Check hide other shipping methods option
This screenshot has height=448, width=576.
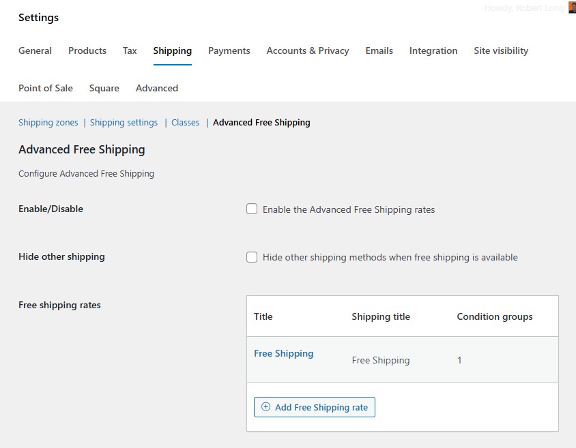pos(252,257)
